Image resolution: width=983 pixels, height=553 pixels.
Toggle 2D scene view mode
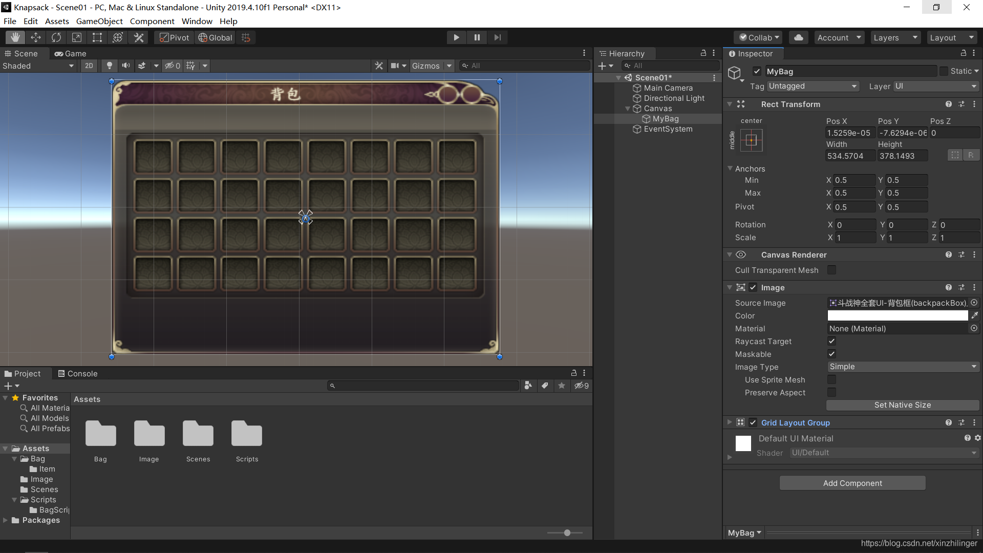pos(89,66)
